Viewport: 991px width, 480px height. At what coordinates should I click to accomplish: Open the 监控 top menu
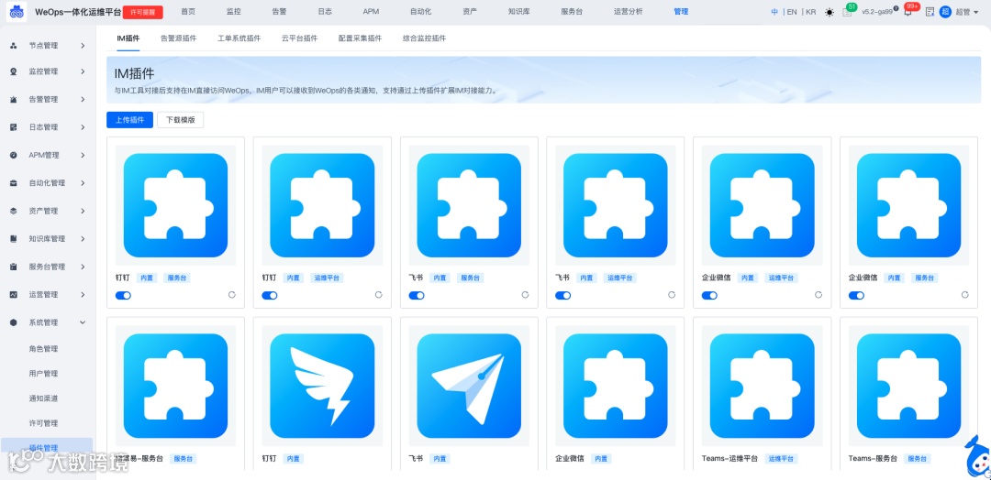click(233, 12)
